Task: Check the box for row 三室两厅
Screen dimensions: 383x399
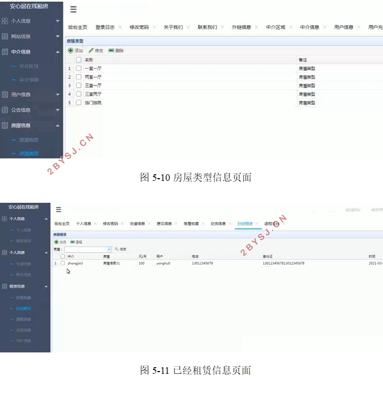Action: (79, 94)
